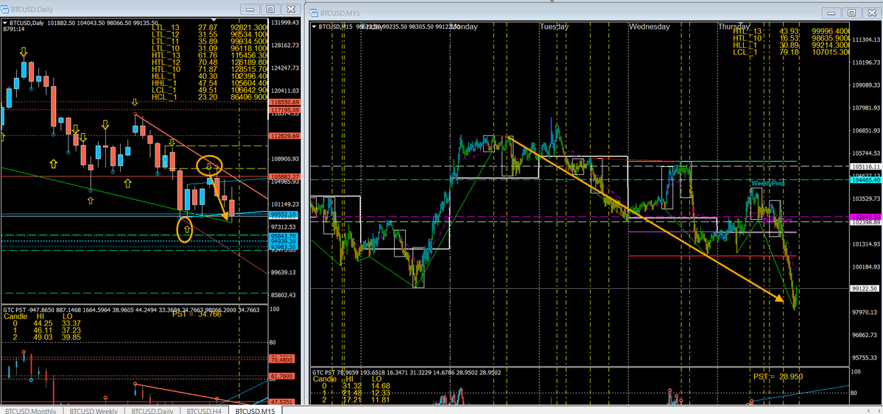The image size is (883, 414).
Task: Select the 118550.69 red price label
Action: [x=286, y=103]
